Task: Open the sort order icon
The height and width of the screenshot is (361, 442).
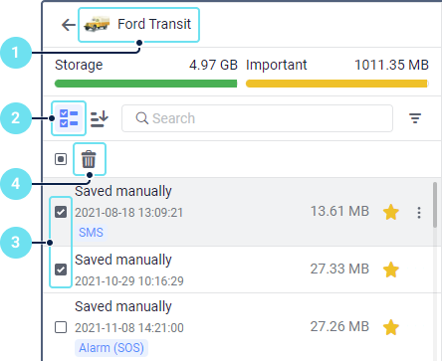Action: pyautogui.click(x=100, y=118)
